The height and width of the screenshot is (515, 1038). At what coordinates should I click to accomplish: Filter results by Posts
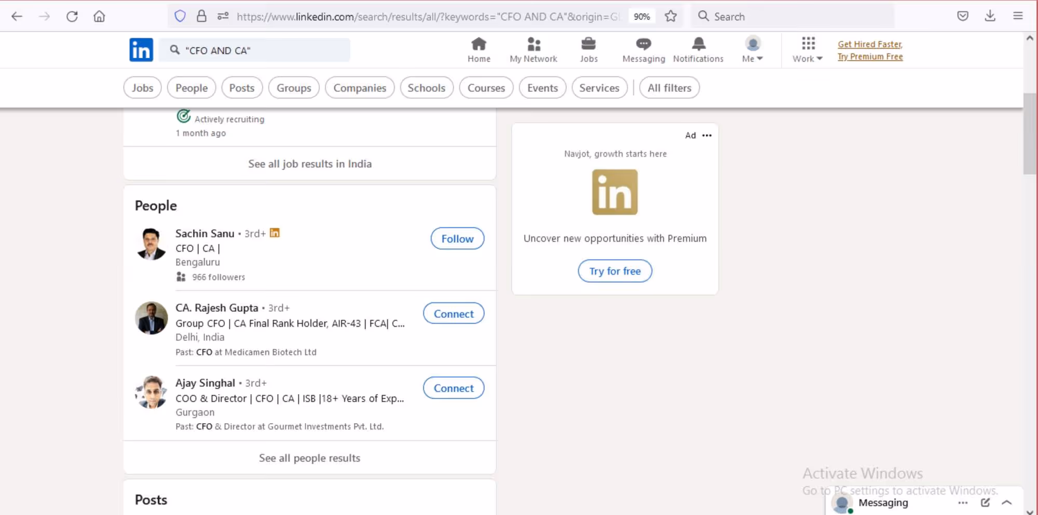pos(242,88)
